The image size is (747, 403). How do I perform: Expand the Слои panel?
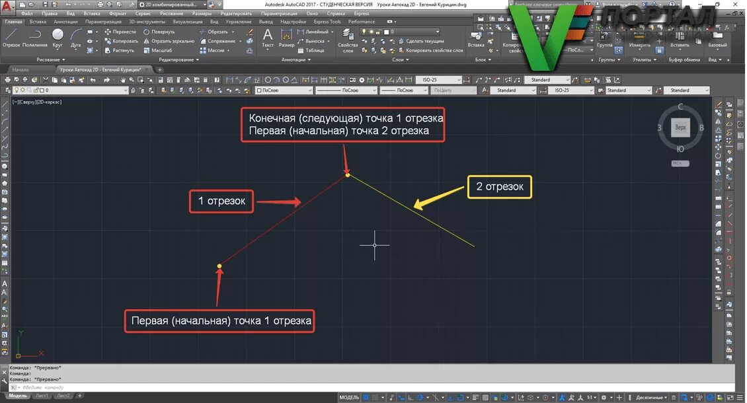point(401,59)
